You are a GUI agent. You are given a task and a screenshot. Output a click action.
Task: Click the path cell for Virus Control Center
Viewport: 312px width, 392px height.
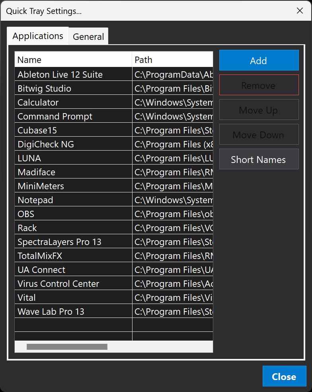[x=173, y=284]
